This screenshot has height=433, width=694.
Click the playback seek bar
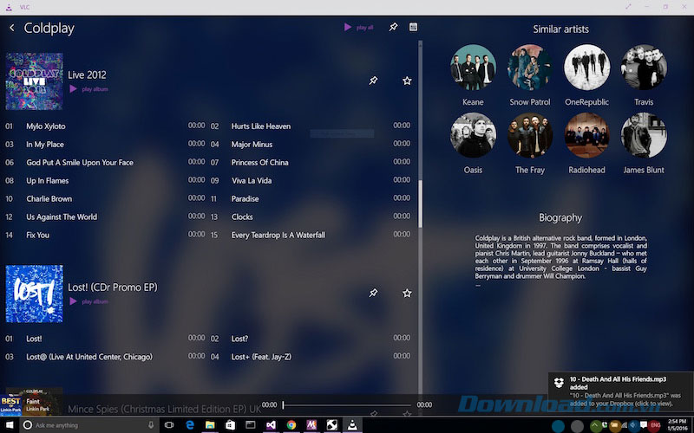[347, 404]
